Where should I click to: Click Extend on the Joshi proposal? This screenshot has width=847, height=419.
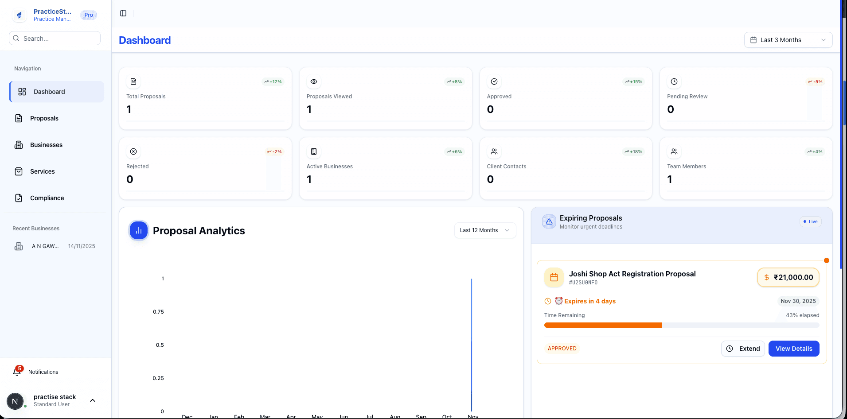tap(743, 349)
